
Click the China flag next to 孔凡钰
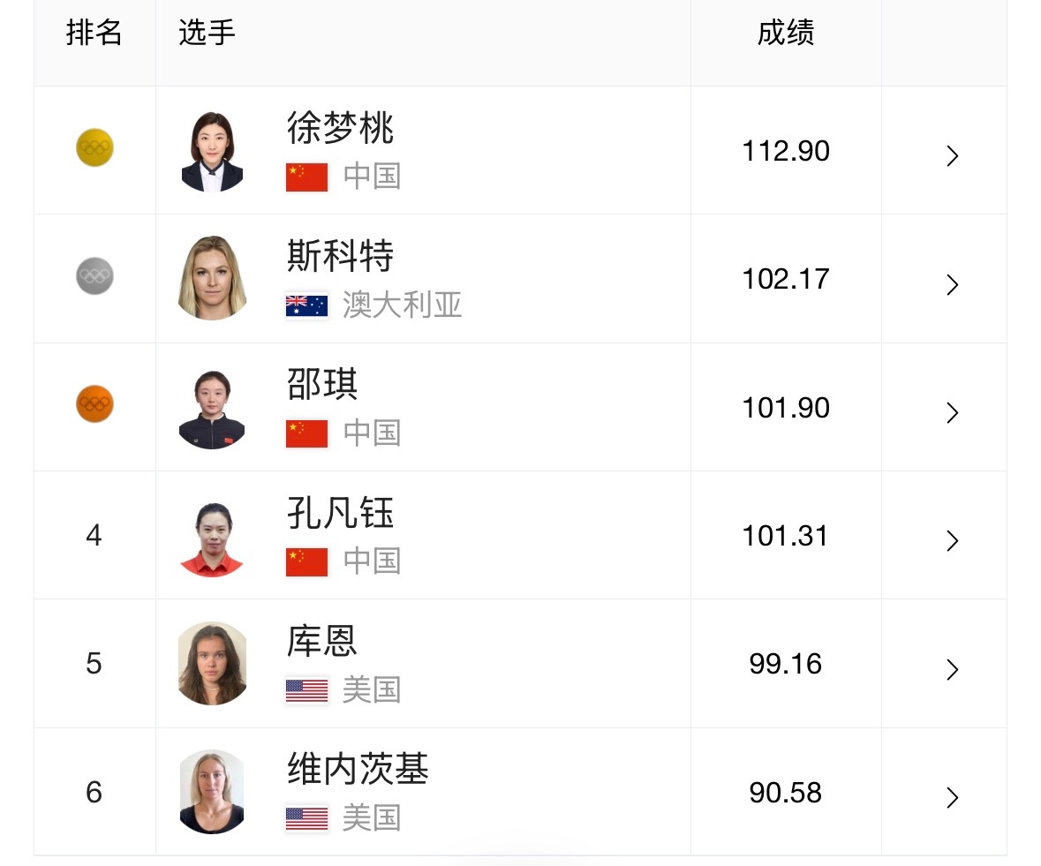tap(306, 561)
